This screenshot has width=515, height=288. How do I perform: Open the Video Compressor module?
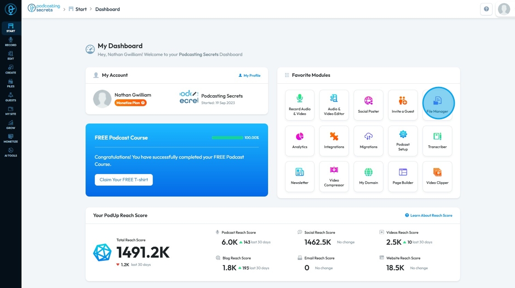(334, 177)
